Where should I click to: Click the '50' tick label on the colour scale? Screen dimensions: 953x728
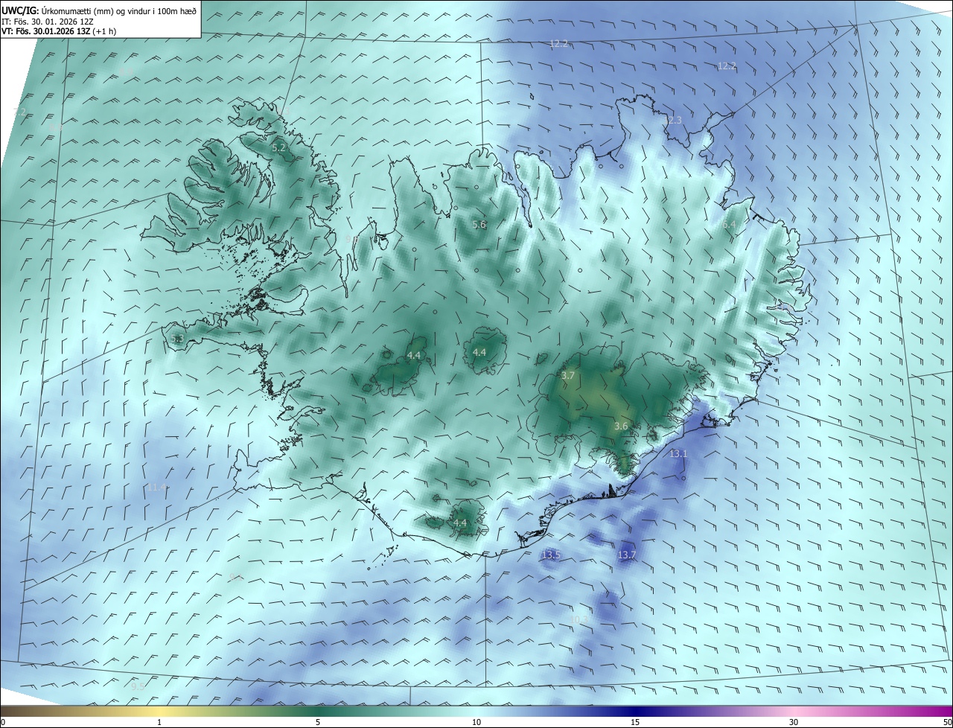(x=947, y=722)
